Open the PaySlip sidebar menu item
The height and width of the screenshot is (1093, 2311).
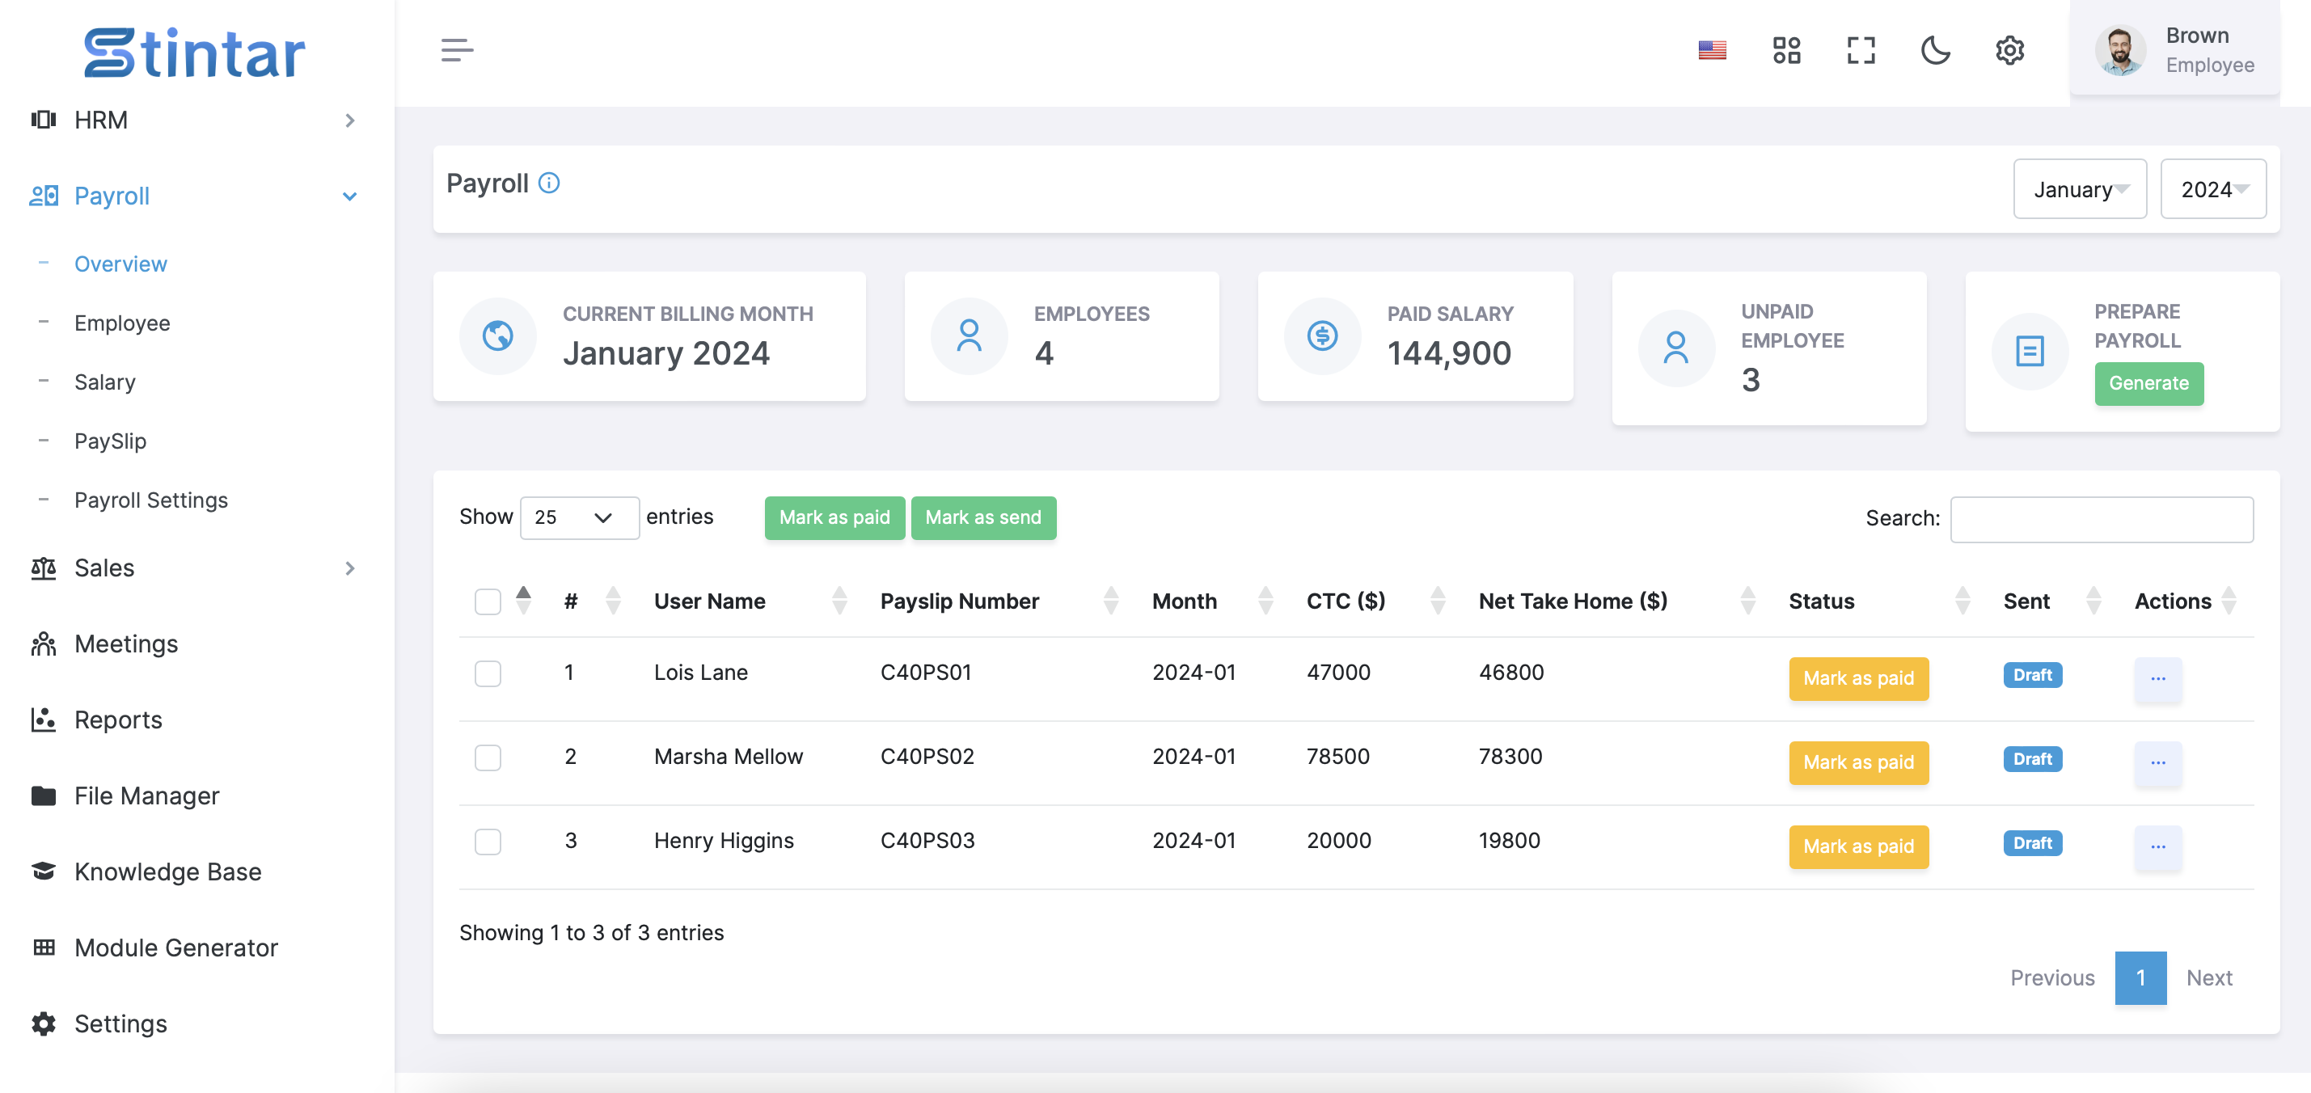[x=109, y=439]
